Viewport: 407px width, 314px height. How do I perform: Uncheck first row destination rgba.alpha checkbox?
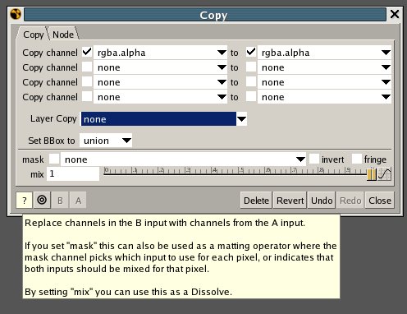tap(251, 52)
